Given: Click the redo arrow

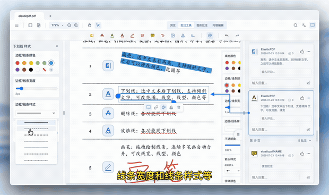Looking at the screenshot, I should pyautogui.click(x=237, y=36).
